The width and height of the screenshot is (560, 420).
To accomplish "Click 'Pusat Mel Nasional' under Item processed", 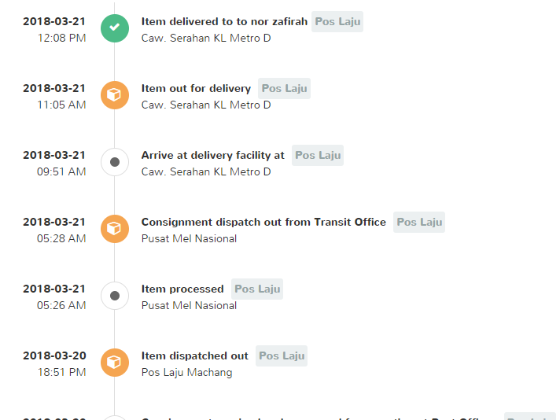I will coord(189,306).
